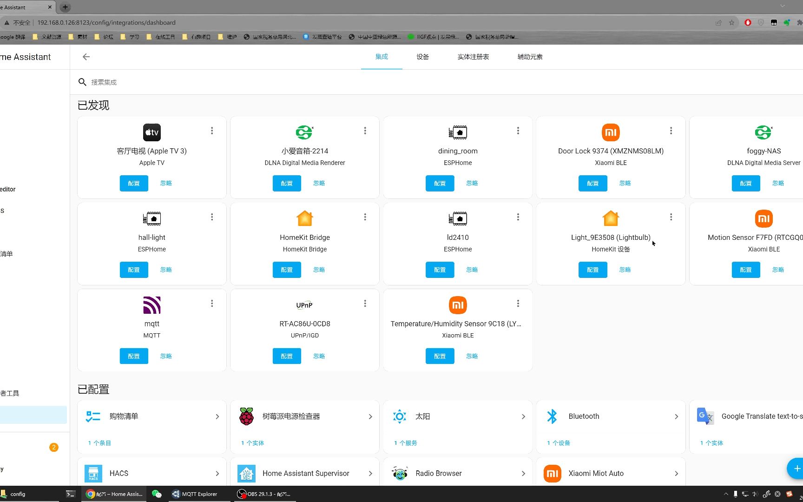Screen dimensions: 803x502
Task: Open OBS from the taskbar
Action: point(264,494)
